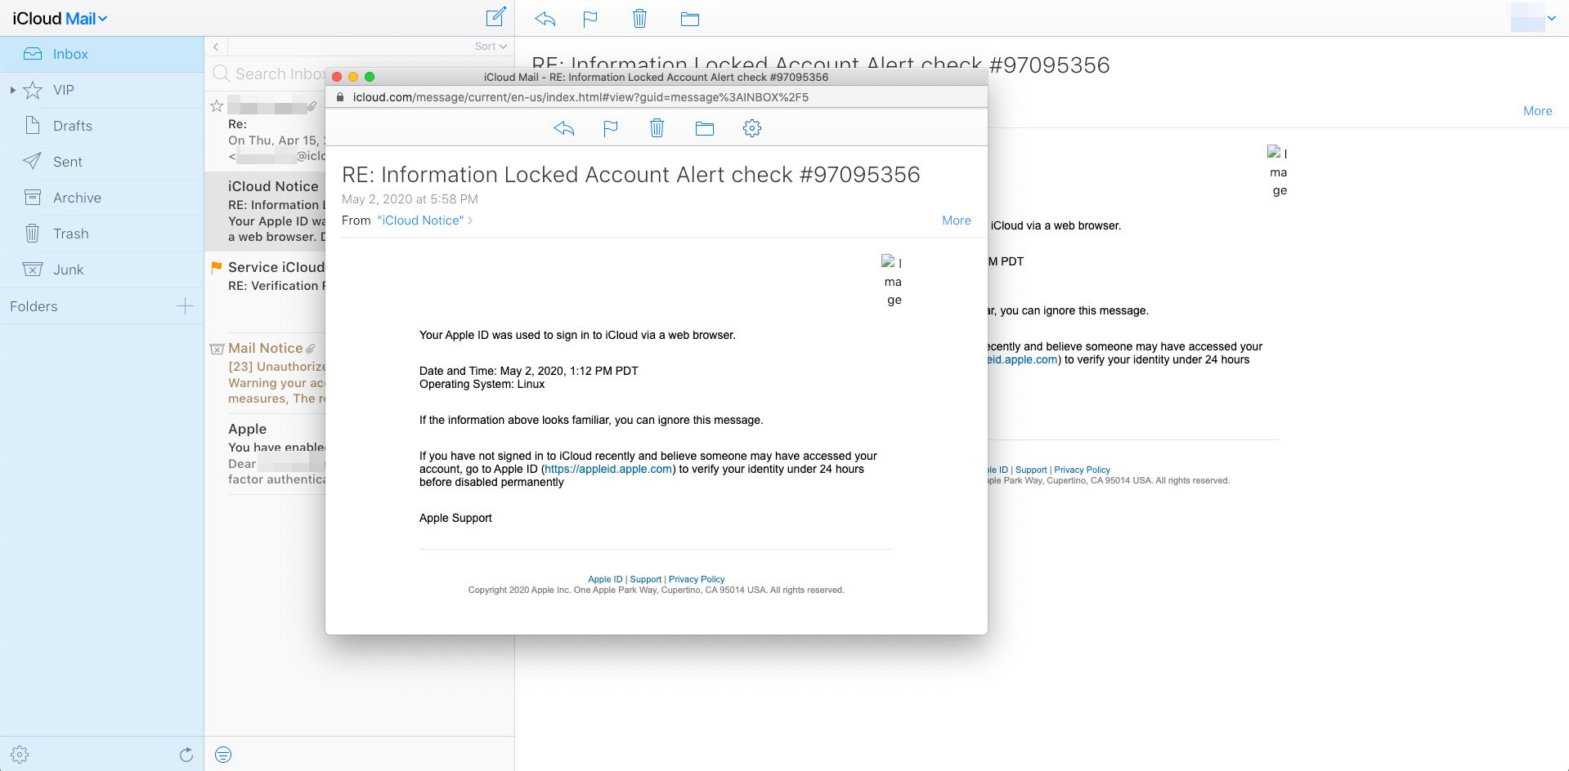Click Apple ID footer link in popup
Viewport: 1569px width, 771px height.
605,579
